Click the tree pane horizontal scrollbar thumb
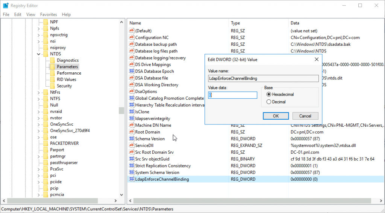The width and height of the screenshot is (385, 213). (x=53, y=201)
